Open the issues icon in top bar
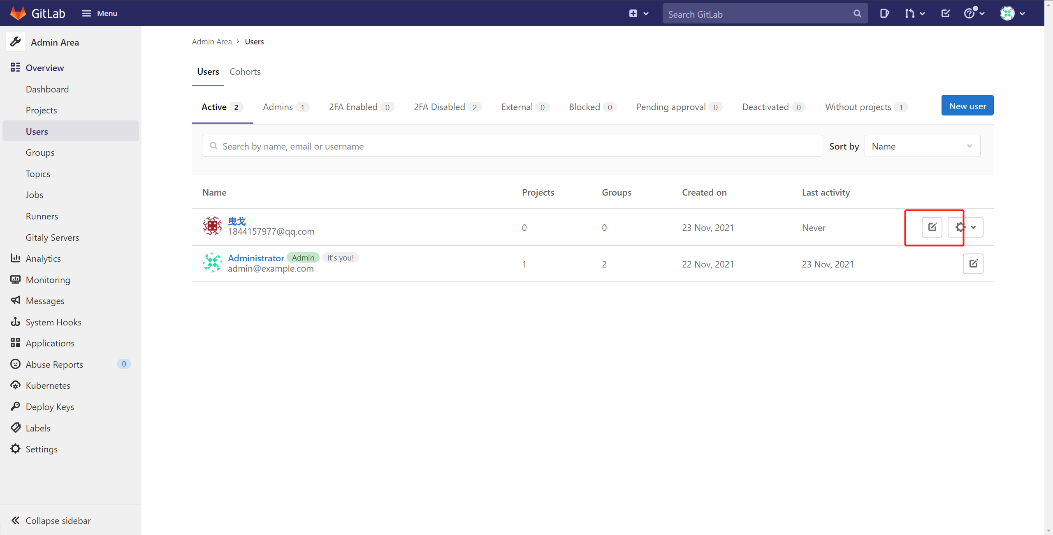 884,14
